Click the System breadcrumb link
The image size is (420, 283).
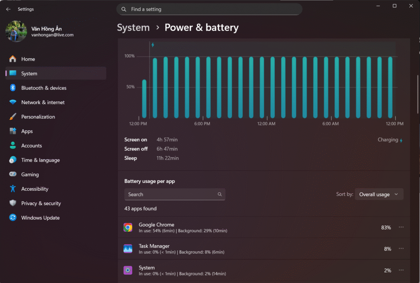click(133, 28)
